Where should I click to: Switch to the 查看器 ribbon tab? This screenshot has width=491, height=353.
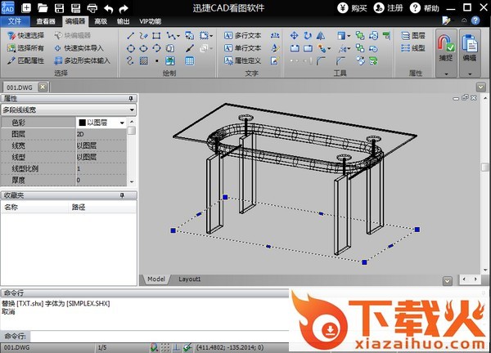[46, 21]
